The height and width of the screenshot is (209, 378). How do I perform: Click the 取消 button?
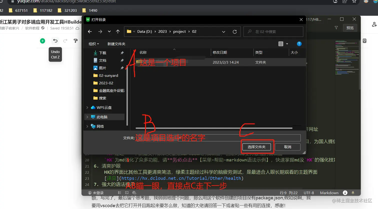tap(287, 147)
